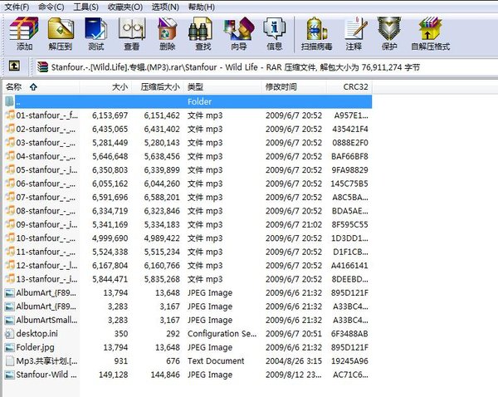Viewport: 498px width, 397px height.
Task: Click modified time 2004/8/26 3:15
Action: click(x=294, y=360)
